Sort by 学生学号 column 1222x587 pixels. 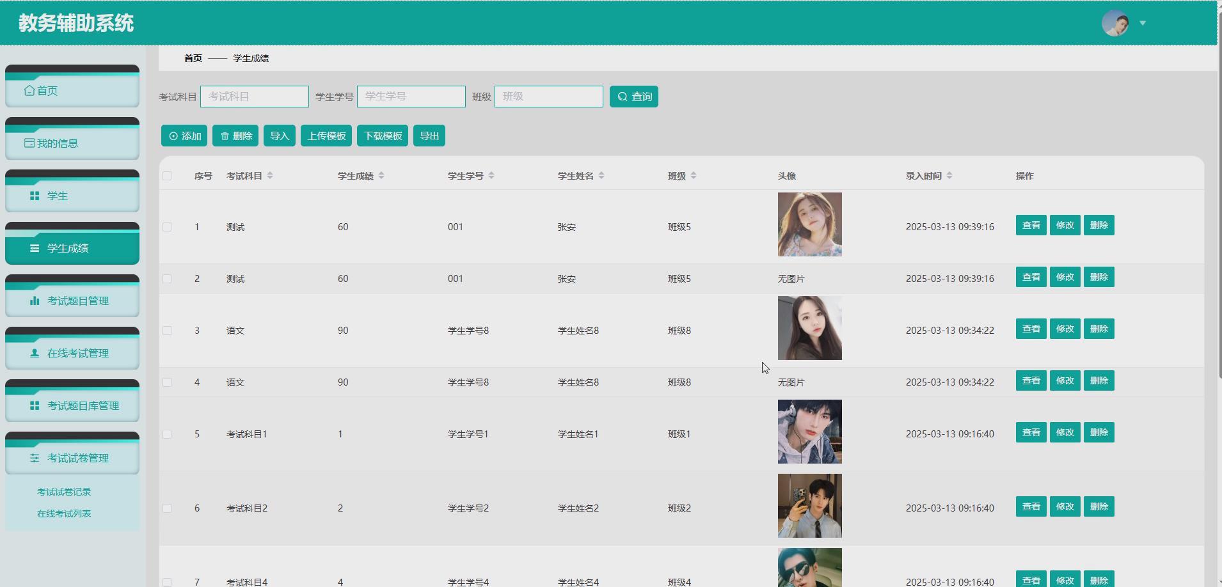pos(491,175)
